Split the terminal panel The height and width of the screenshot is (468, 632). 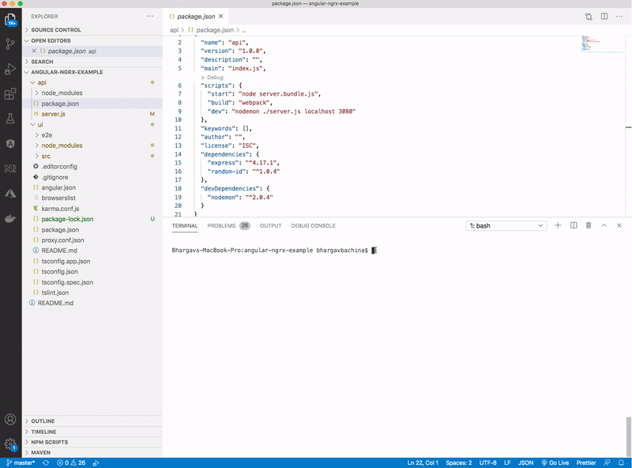coord(574,225)
